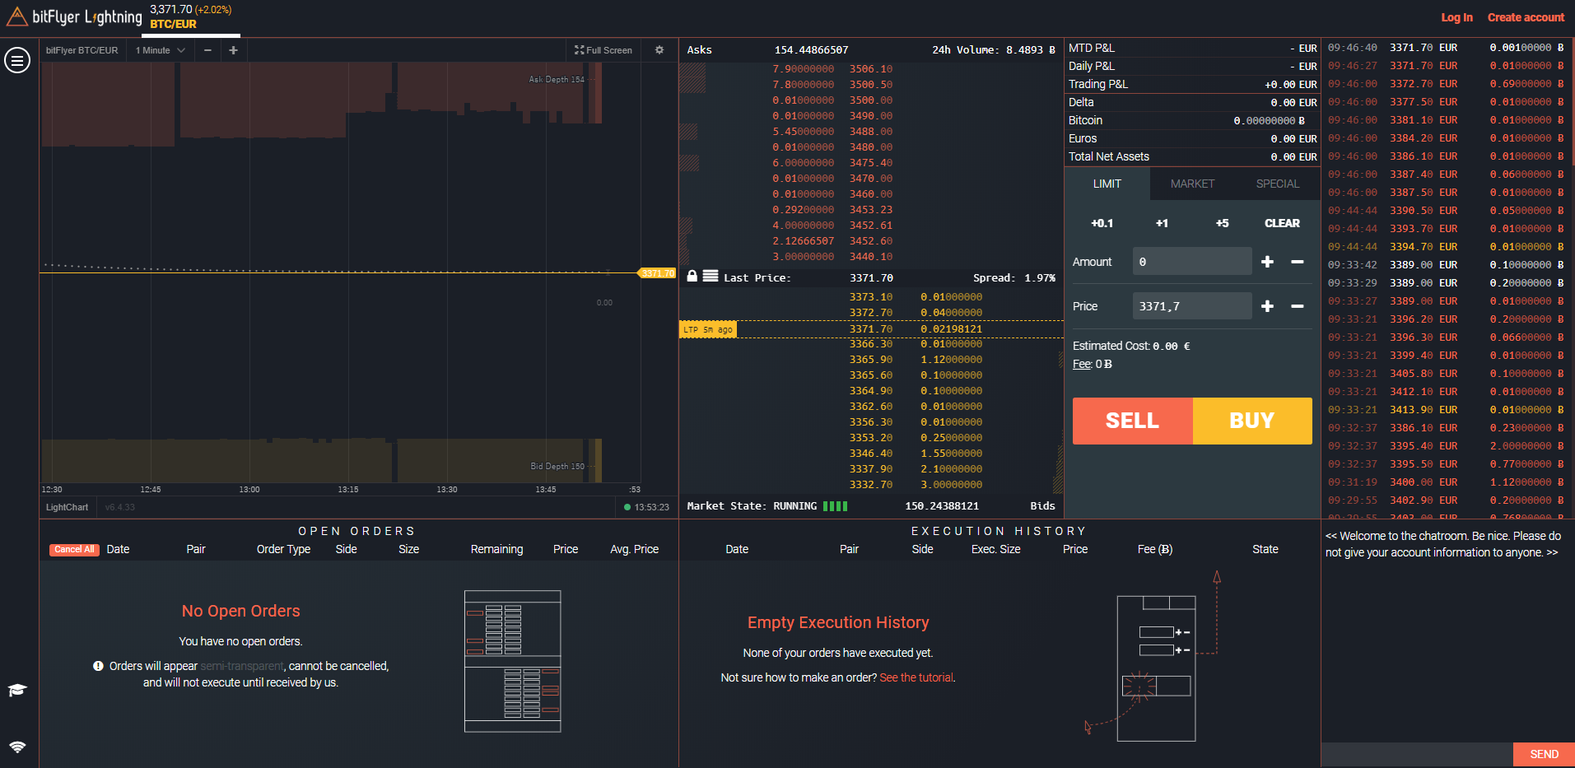Zoom out chart with minus icon
1575x768 pixels.
[207, 50]
